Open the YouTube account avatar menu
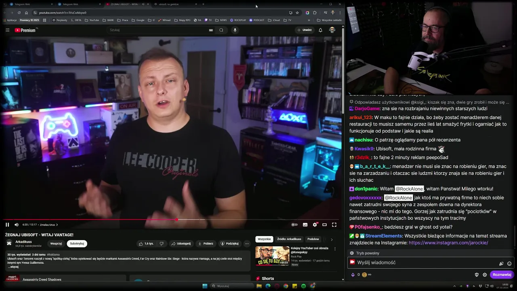This screenshot has height=291, width=517. coord(332,30)
